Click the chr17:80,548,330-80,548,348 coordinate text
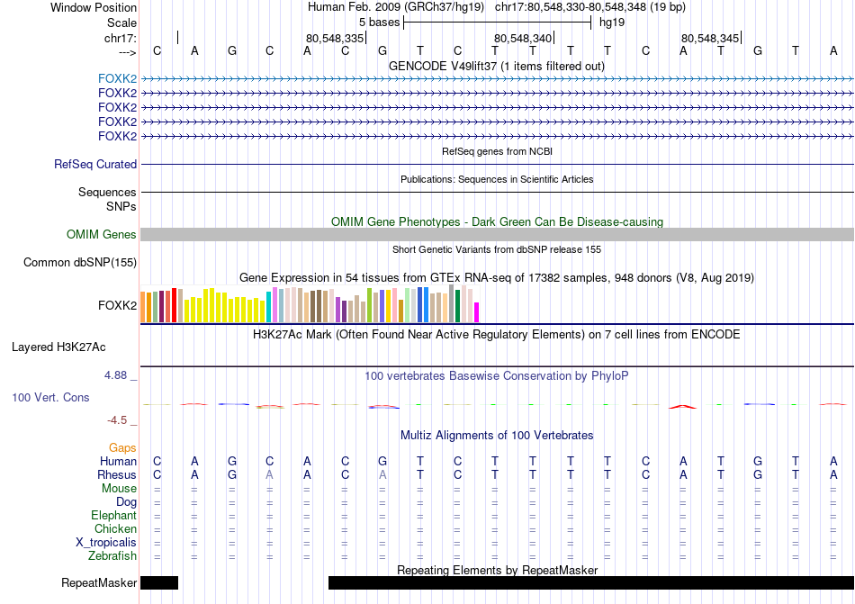 pyautogui.click(x=590, y=7)
